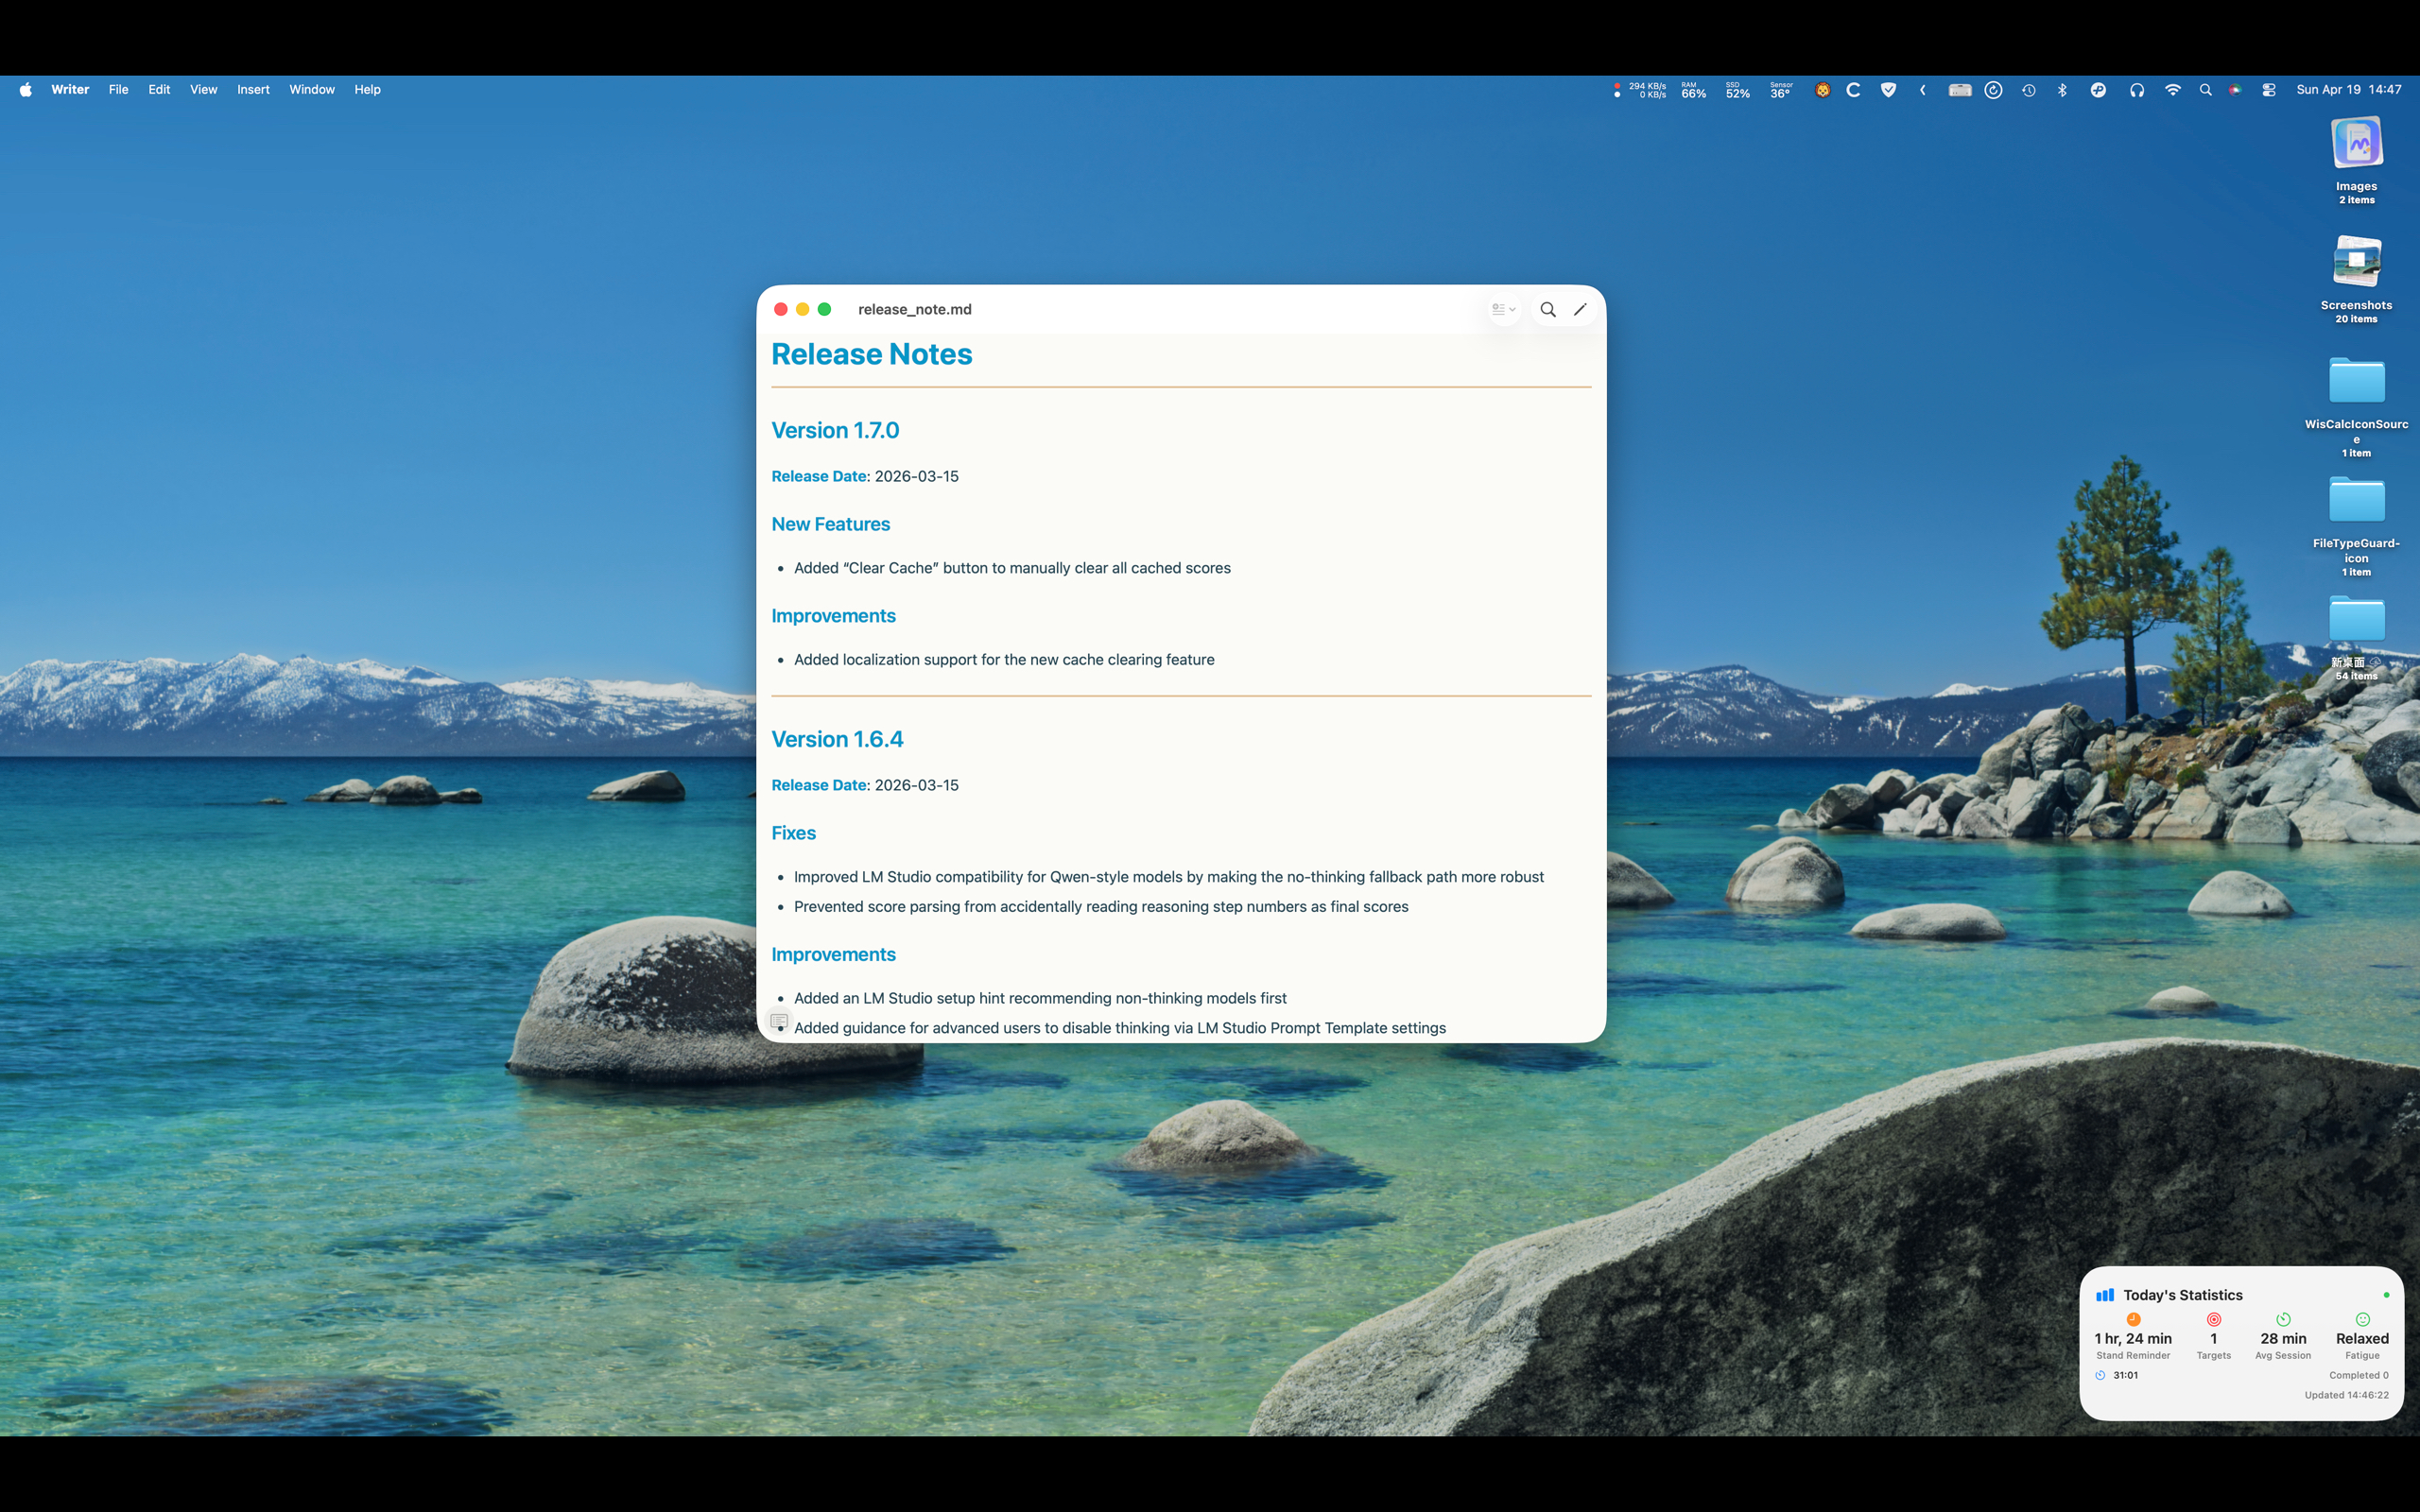Click the shield checkmark menu bar icon

coord(1888,90)
